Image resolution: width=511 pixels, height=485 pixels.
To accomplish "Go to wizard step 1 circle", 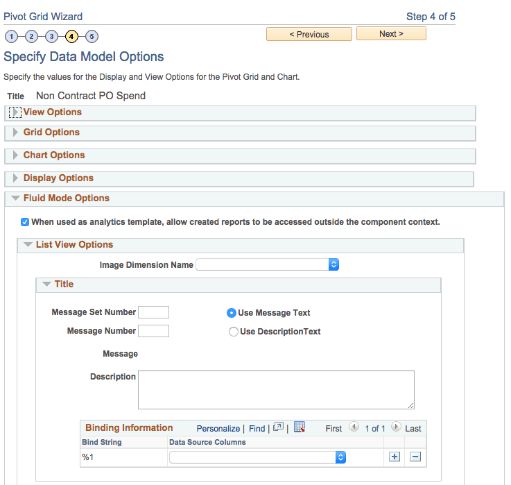I will pos(11,36).
